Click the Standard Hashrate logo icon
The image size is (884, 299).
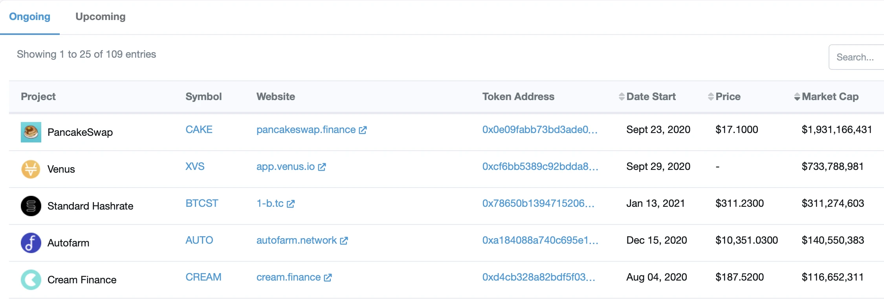31,206
